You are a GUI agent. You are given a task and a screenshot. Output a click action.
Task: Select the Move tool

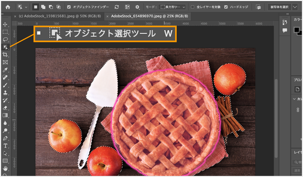tap(5, 25)
